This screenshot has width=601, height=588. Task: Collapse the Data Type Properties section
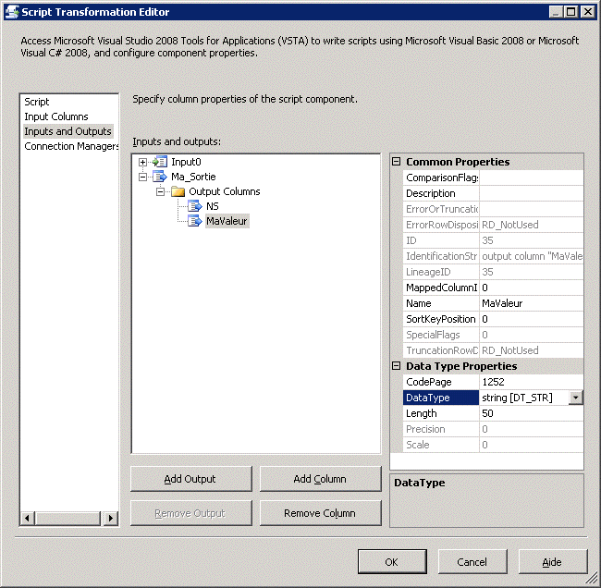pyautogui.click(x=397, y=366)
